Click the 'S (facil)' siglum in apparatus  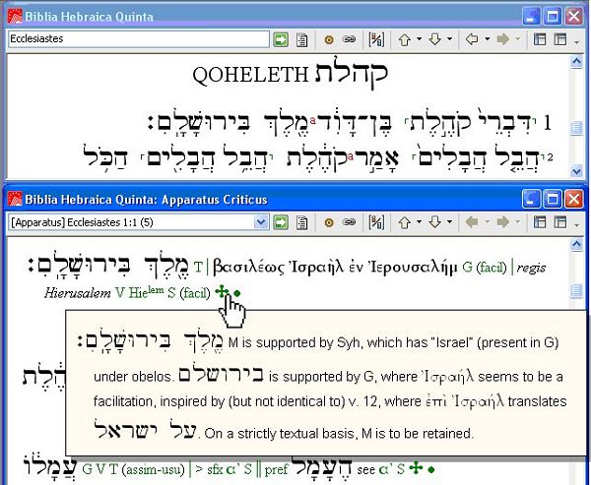tap(189, 292)
